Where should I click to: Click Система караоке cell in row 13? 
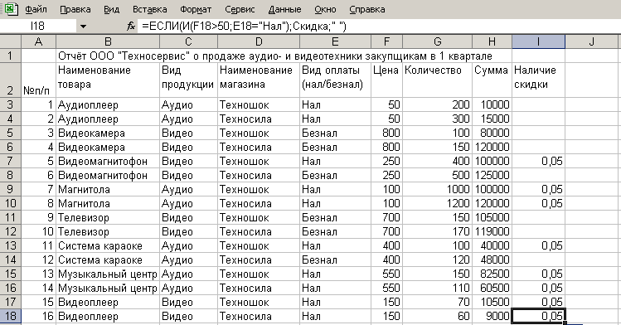108,246
